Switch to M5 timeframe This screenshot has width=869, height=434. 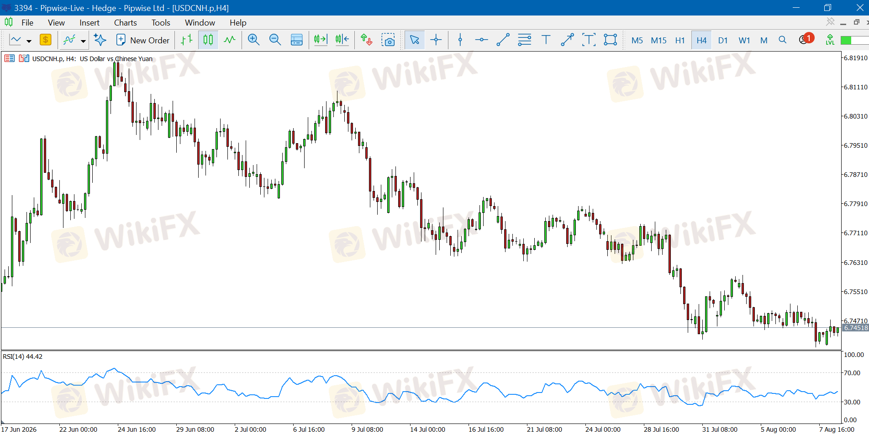(x=637, y=41)
